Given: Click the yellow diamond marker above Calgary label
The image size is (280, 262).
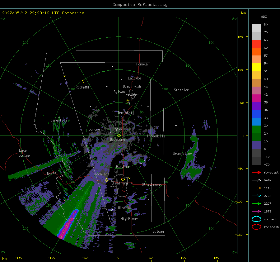Looking at the screenshot, I should pos(123,179).
